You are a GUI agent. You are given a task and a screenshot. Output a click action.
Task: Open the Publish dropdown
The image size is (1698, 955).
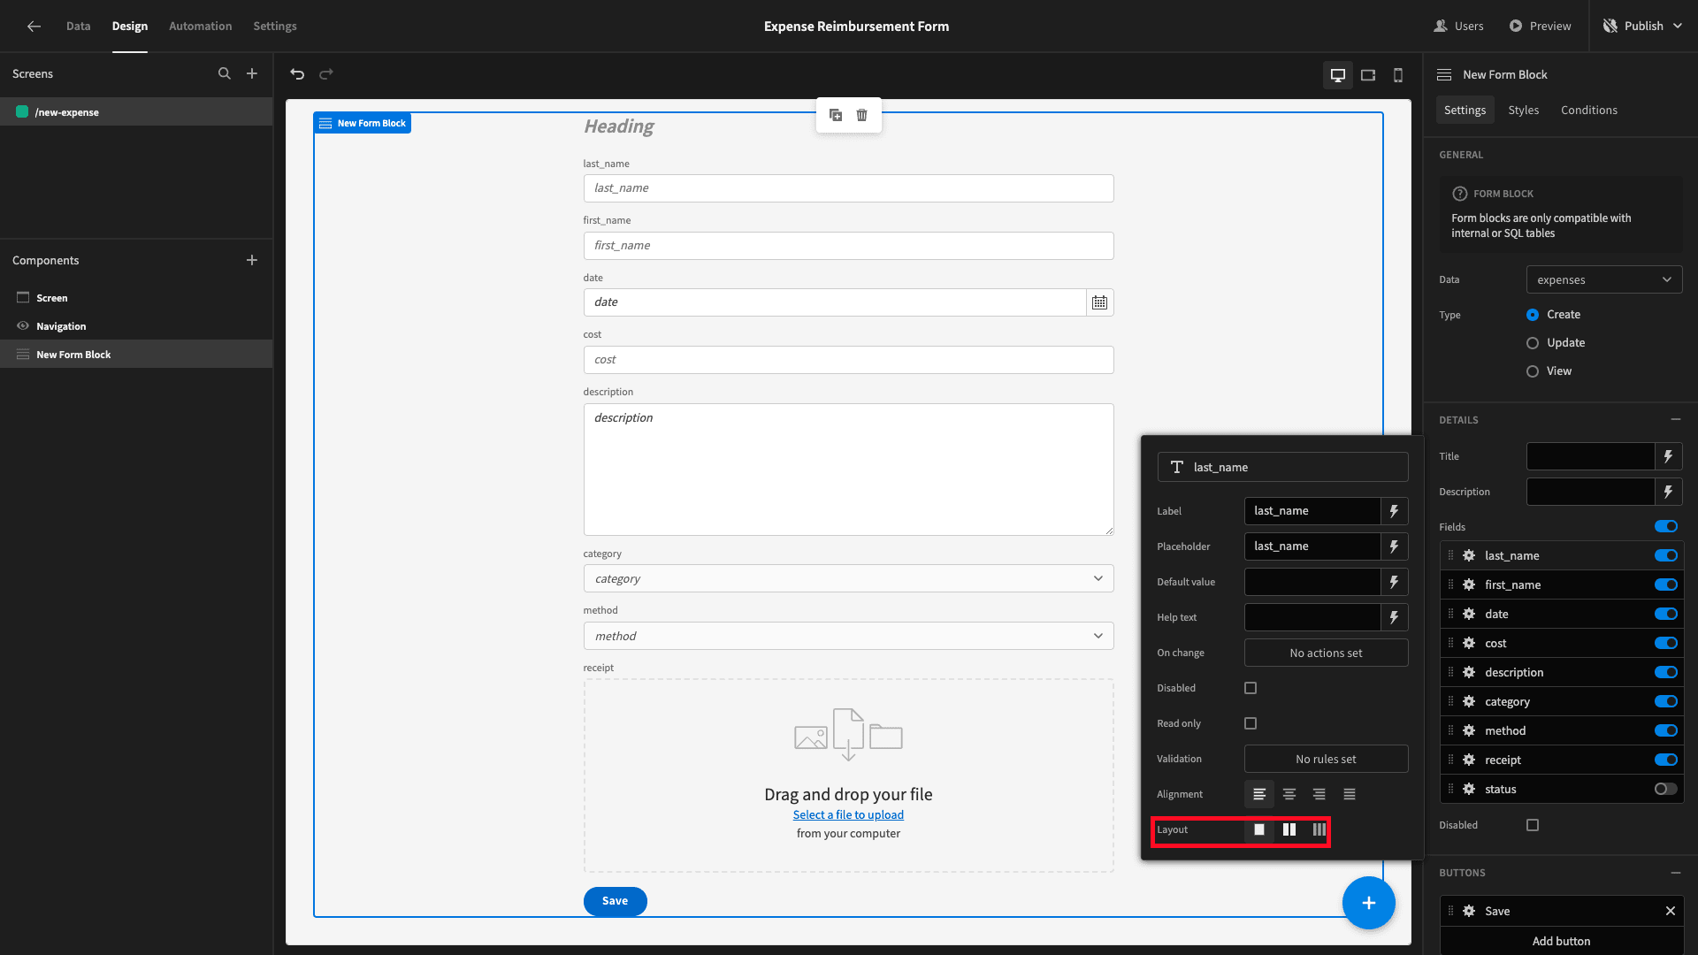point(1643,27)
